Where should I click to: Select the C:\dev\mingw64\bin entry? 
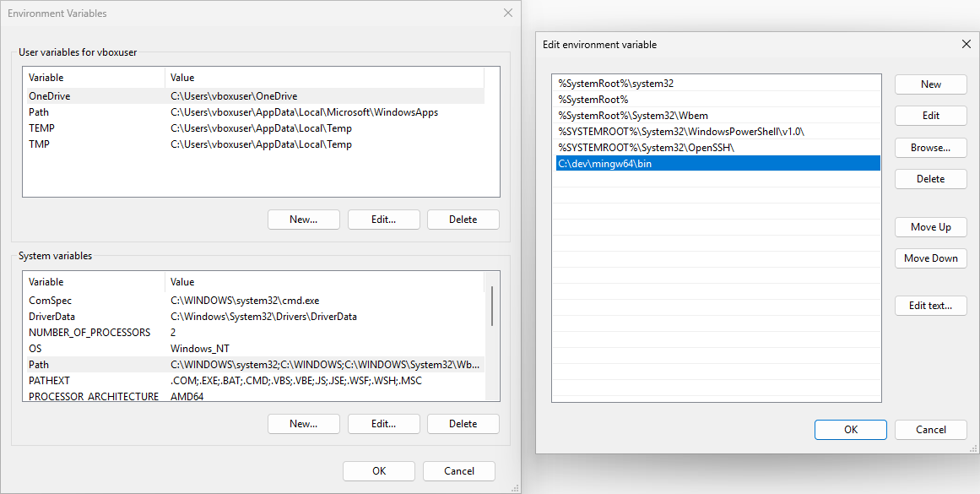[716, 164]
